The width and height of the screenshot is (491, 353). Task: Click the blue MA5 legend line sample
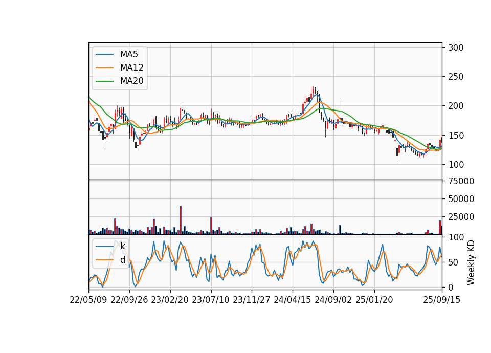tap(104, 54)
